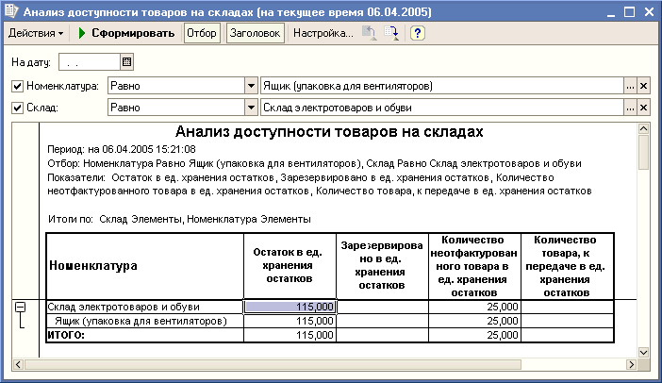662x383 pixels.
Task: Uncheck the Склад filter checkbox
Action: pos(17,108)
